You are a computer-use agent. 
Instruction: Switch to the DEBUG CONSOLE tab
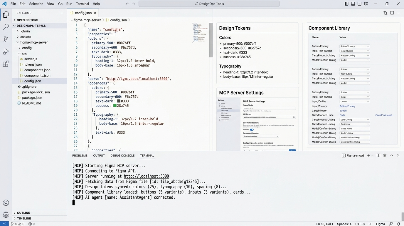click(122, 155)
